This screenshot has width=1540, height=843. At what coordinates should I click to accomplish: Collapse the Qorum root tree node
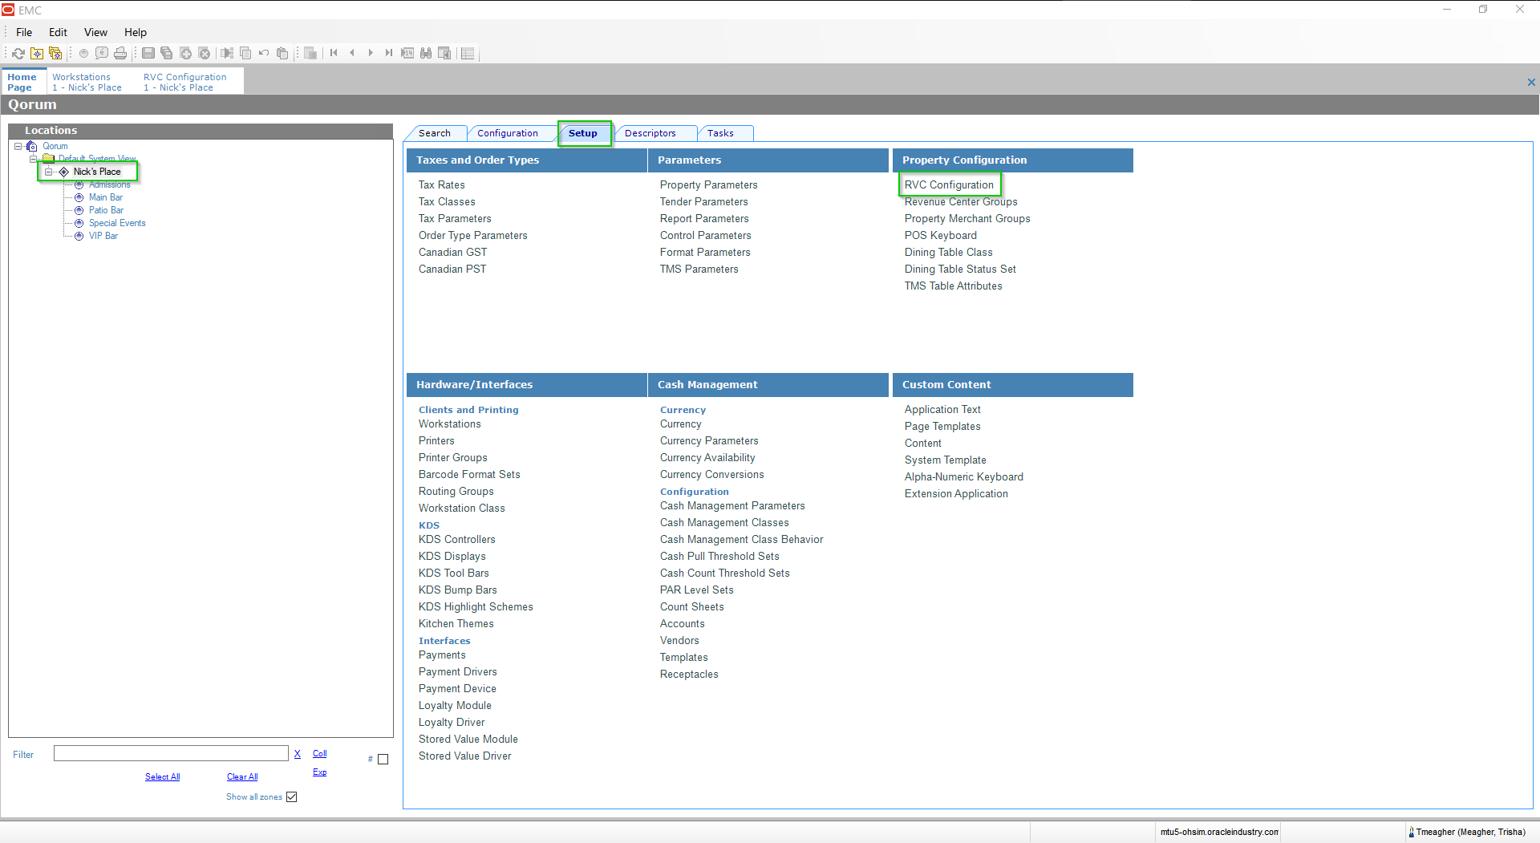(18, 146)
